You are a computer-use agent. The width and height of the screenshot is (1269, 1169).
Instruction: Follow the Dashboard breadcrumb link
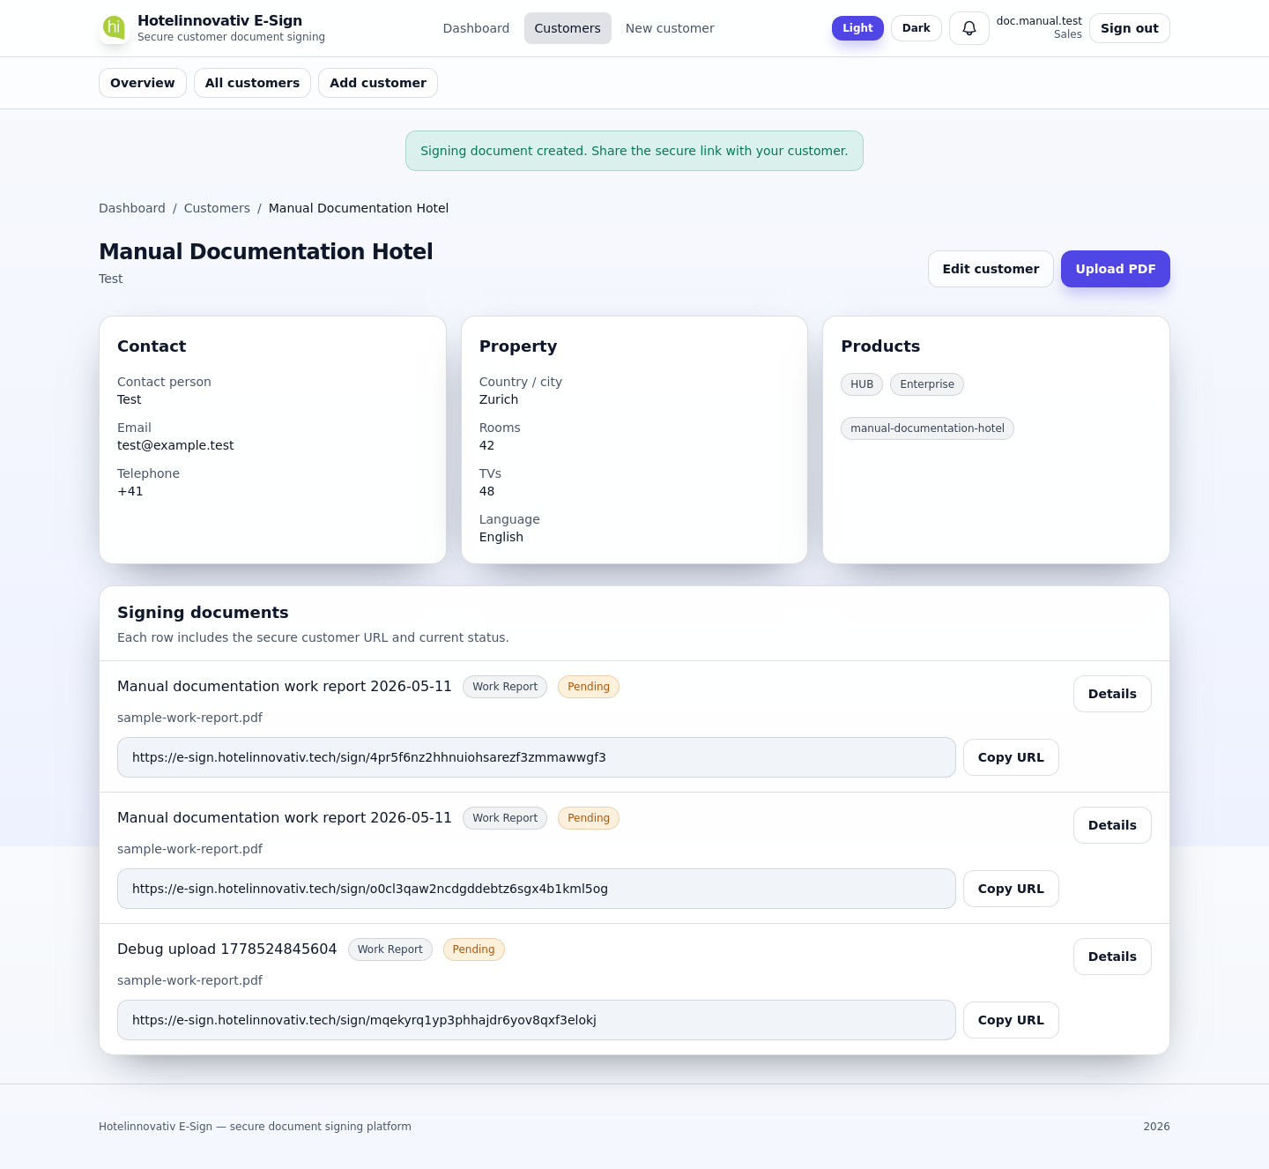coord(132,208)
